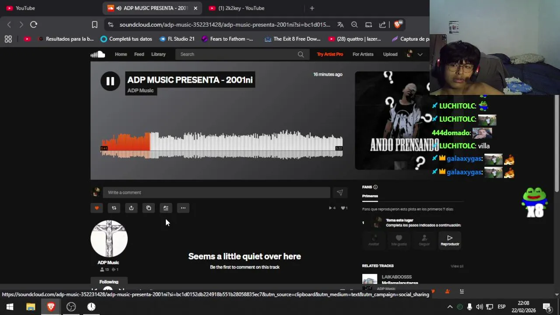The height and width of the screenshot is (315, 560).
Task: Click the ADP Music name under the avatar
Action: point(108,262)
